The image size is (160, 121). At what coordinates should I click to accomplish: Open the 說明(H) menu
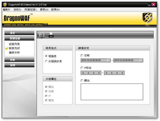click(x=55, y=10)
